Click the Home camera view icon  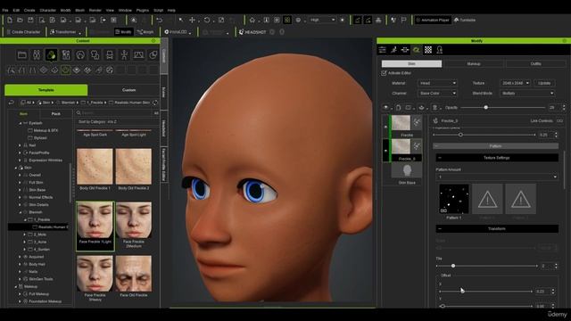click(252, 20)
